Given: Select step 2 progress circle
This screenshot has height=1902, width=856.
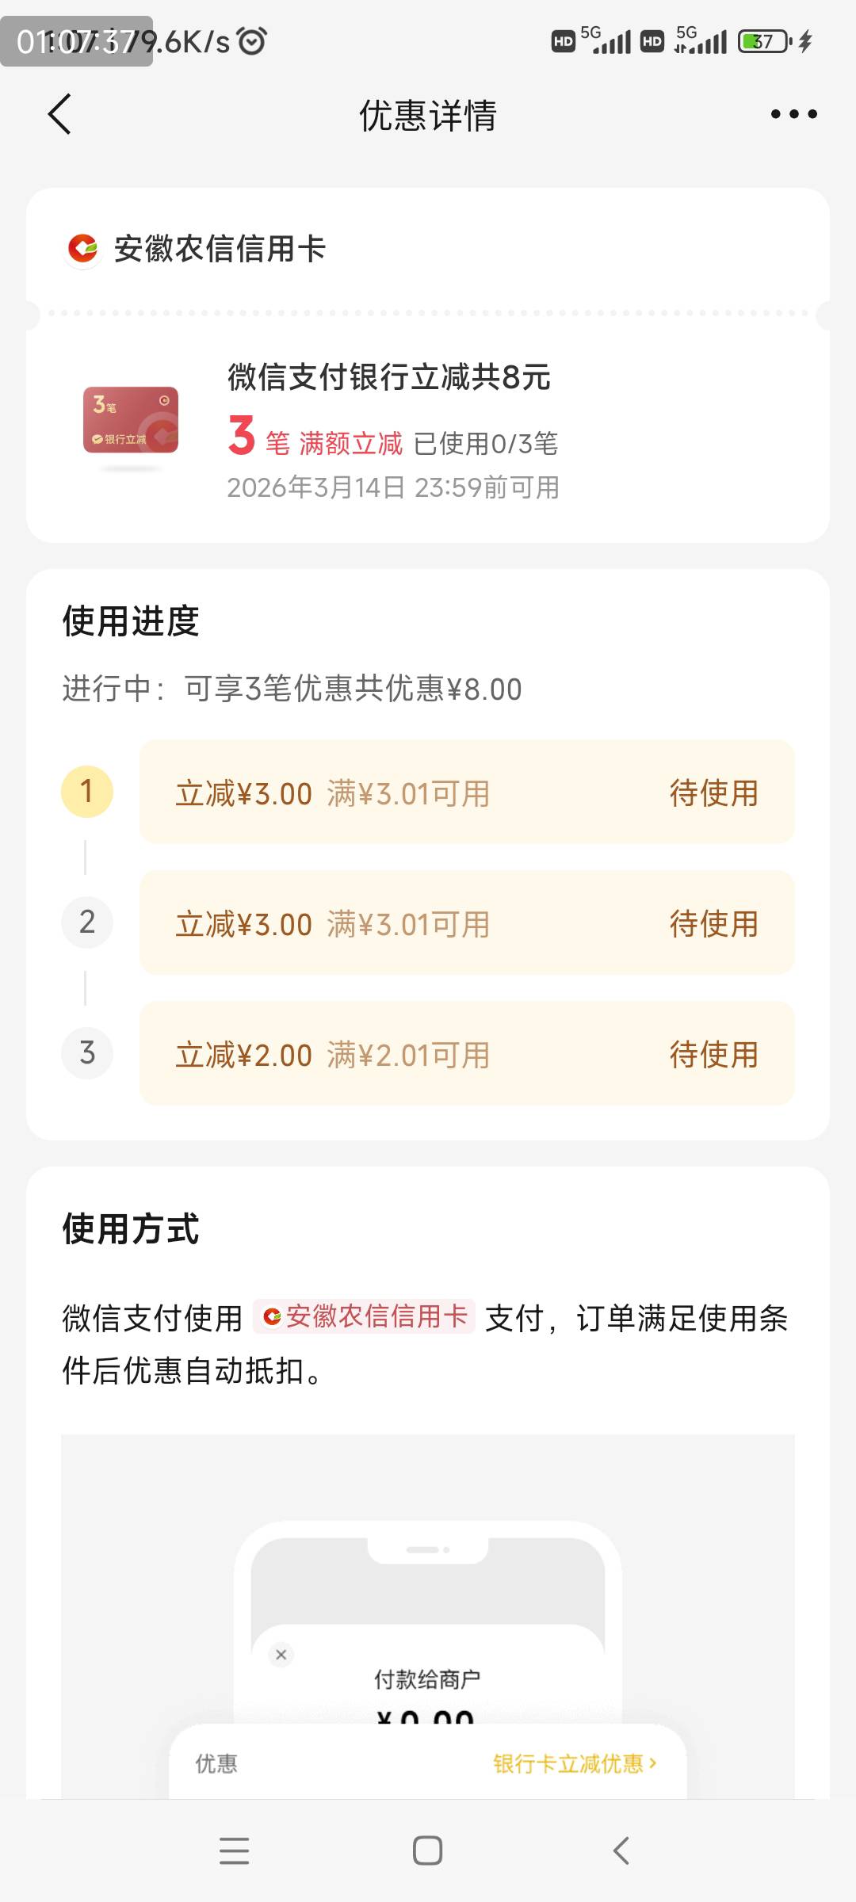Looking at the screenshot, I should click(87, 922).
